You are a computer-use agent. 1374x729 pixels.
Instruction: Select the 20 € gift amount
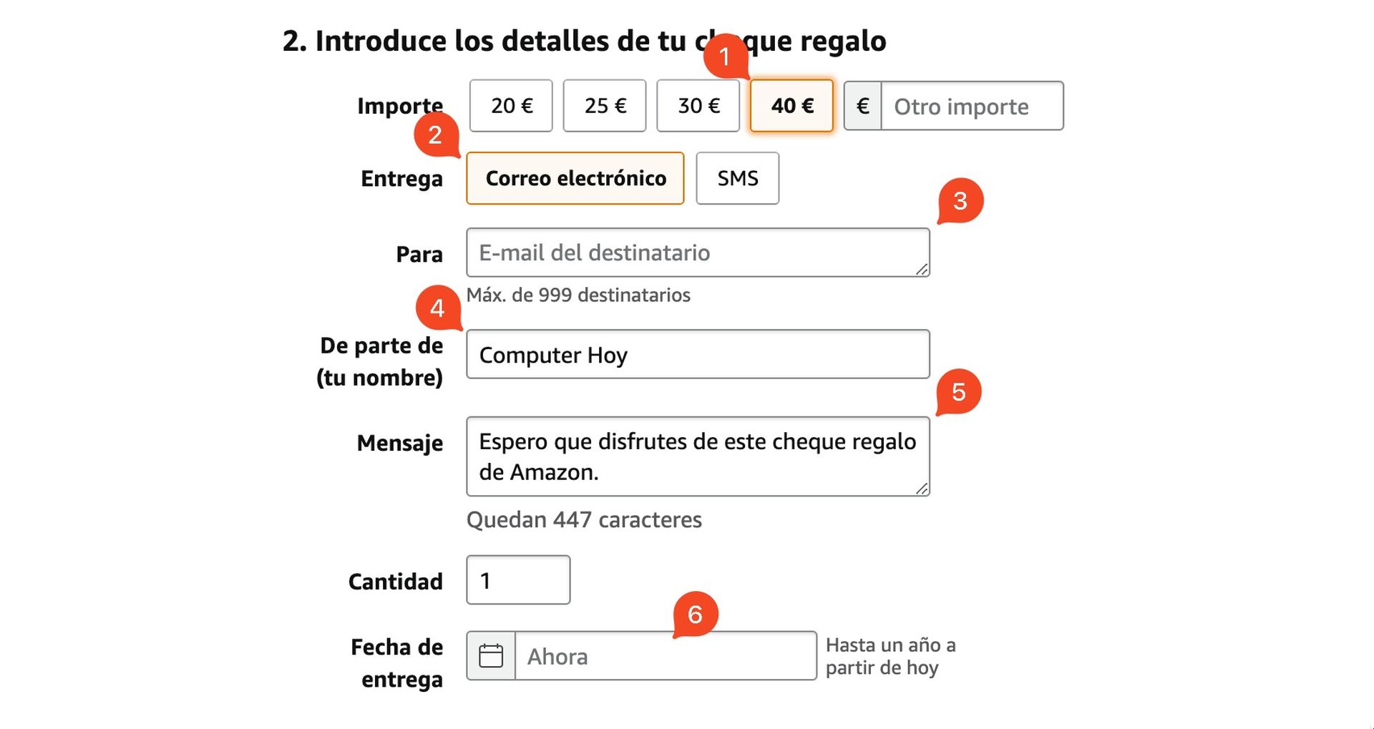point(510,106)
